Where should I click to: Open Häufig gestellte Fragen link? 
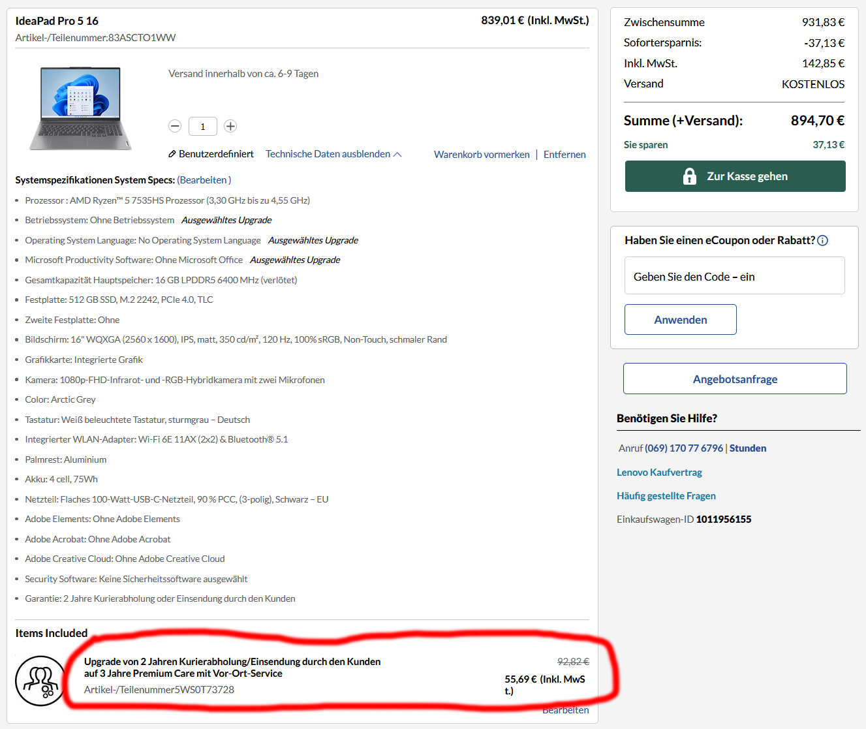point(666,496)
